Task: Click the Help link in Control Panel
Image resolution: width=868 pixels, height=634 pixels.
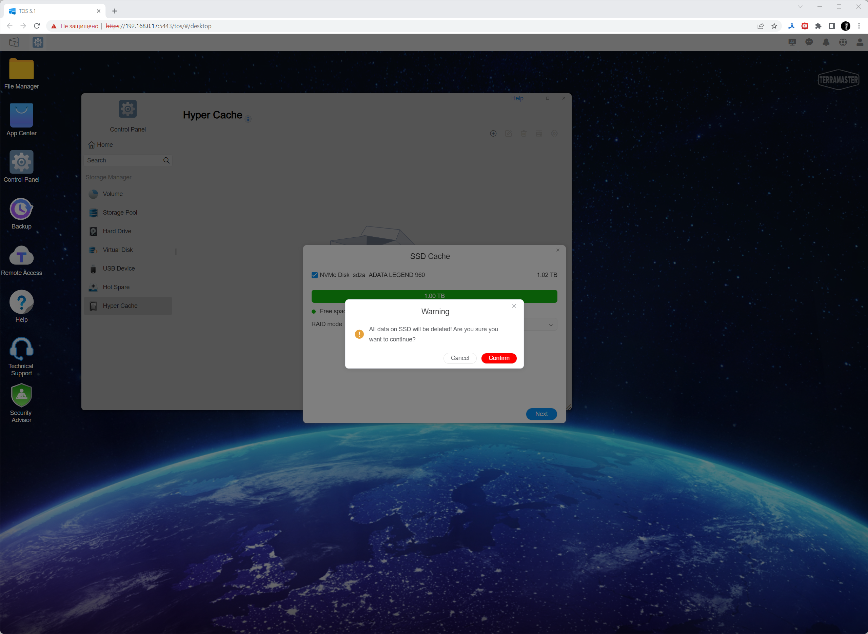Action: click(x=517, y=98)
